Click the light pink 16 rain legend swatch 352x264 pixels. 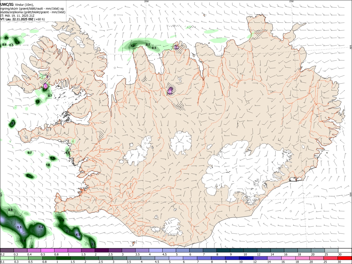(x=288, y=258)
